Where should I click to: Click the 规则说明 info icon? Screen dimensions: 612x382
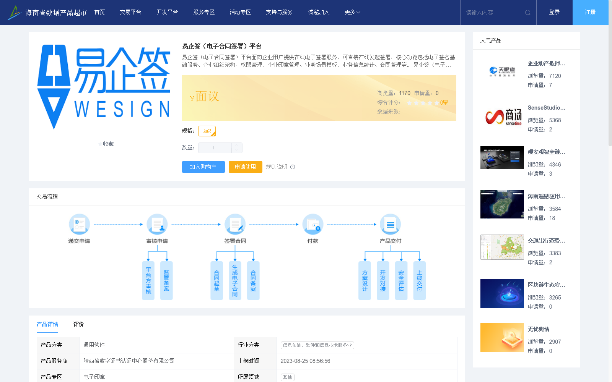(293, 167)
